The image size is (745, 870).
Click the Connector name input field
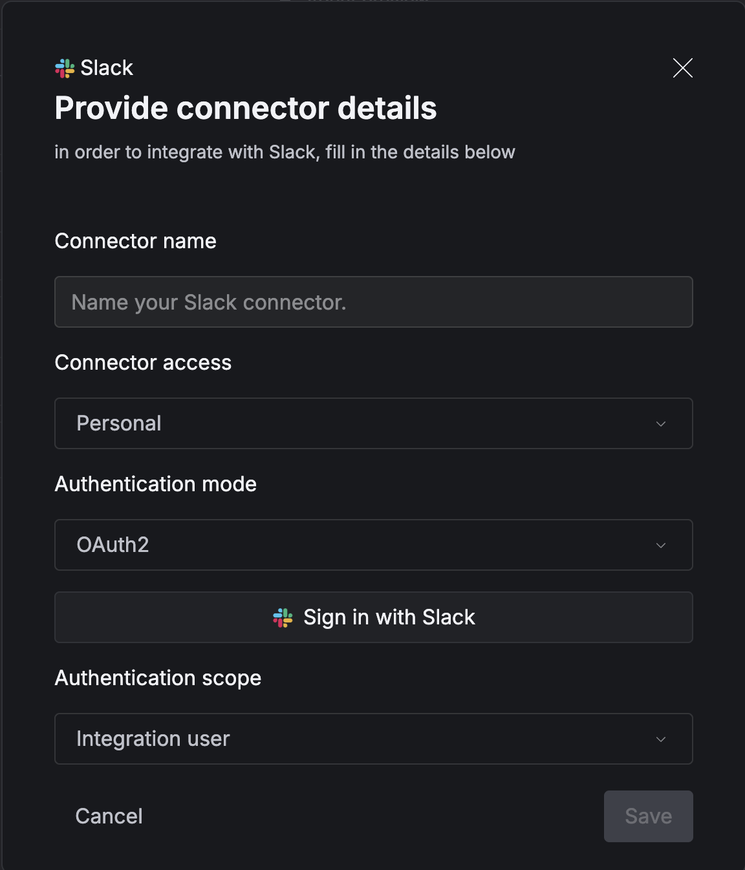point(374,302)
